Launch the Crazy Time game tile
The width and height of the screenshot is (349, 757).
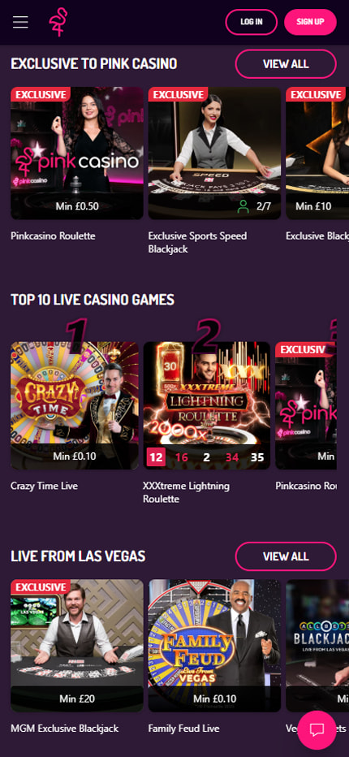coord(75,405)
